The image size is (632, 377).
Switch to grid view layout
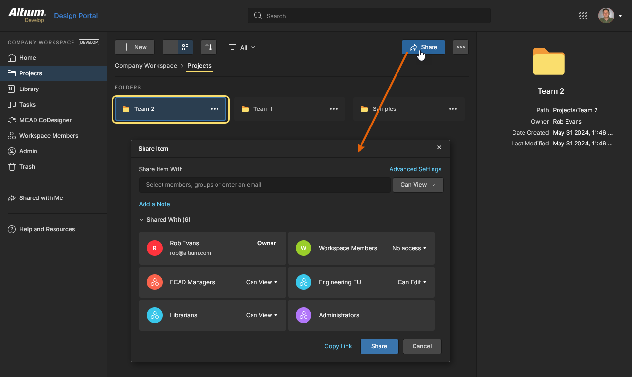[185, 47]
